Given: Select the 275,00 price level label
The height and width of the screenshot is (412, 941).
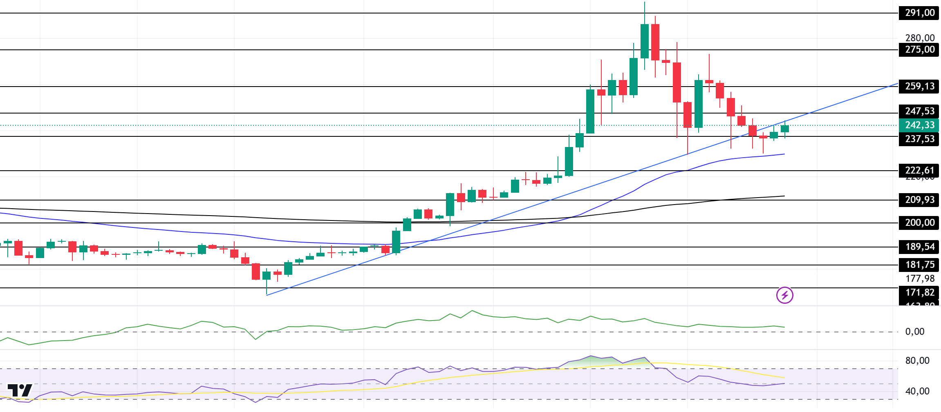Looking at the screenshot, I should point(919,49).
